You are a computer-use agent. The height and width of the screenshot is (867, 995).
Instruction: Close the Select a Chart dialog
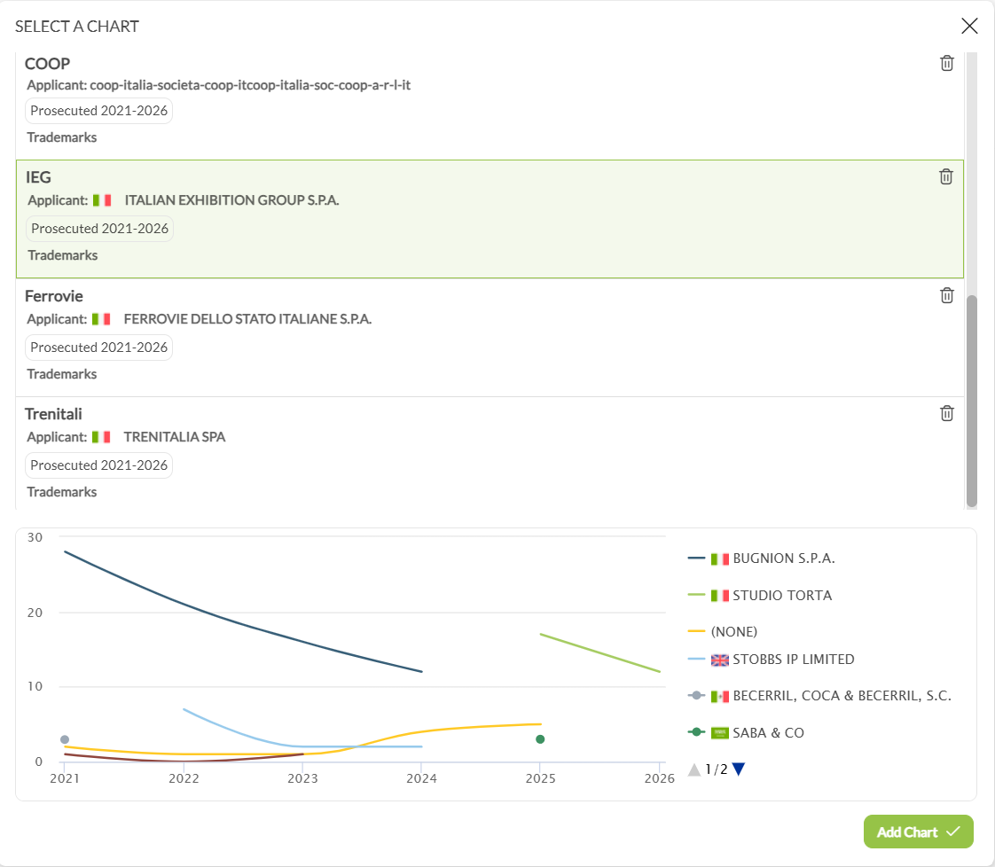[969, 26]
